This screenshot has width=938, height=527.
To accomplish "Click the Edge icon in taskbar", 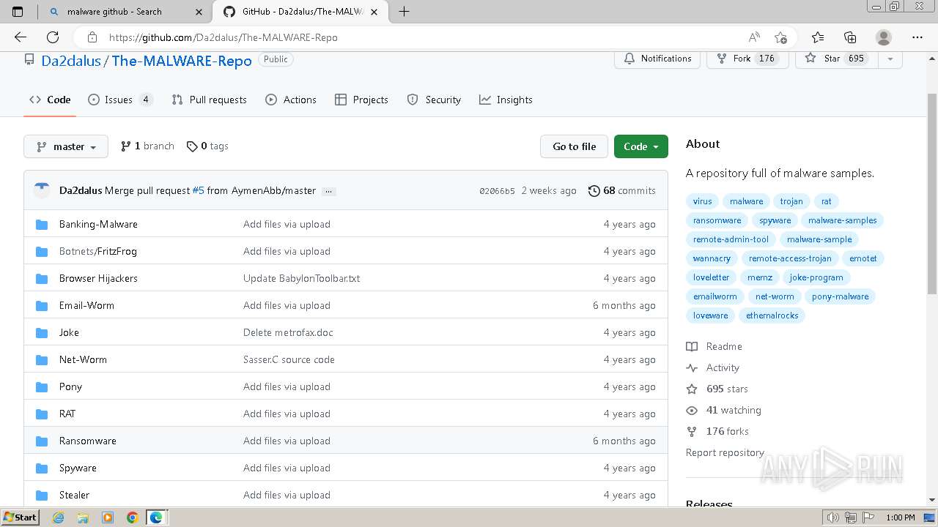I will click(156, 517).
